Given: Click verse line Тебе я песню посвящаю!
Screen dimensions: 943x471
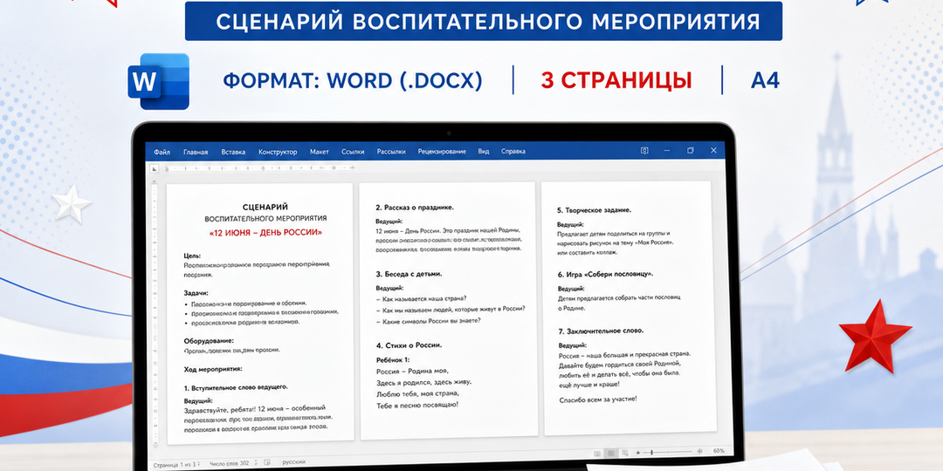Looking at the screenshot, I should click(x=417, y=405).
